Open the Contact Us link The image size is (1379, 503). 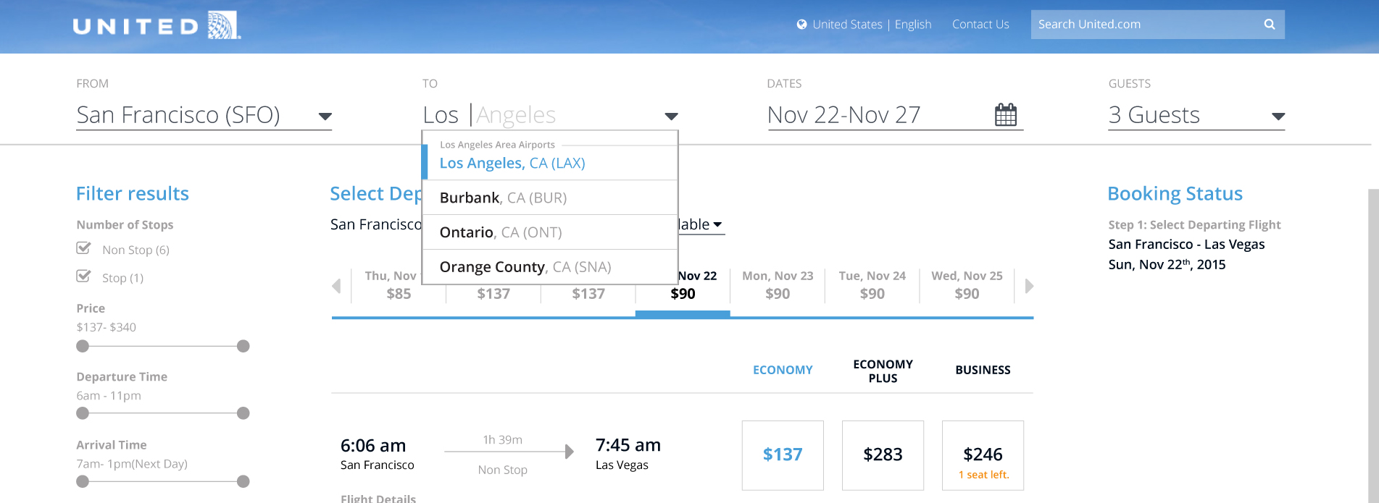pos(980,25)
